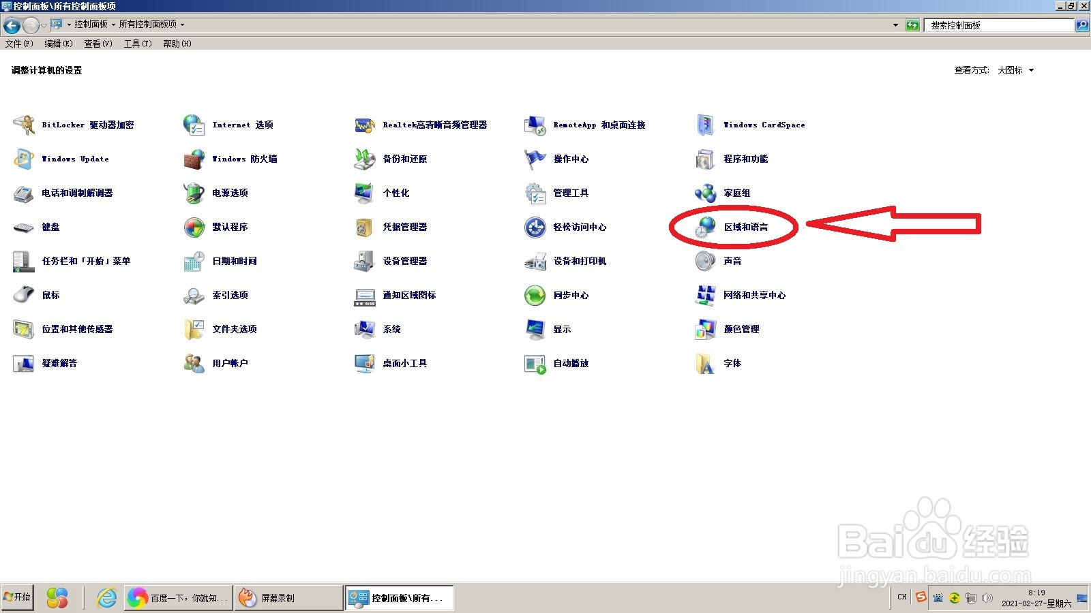Switch to 屏幕录制 taskbar window
Screen dimensions: 1091x613
[x=288, y=598]
